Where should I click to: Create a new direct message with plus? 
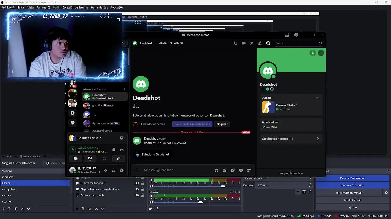[124, 89]
